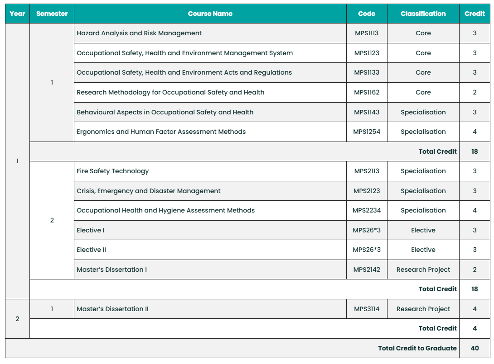Select Master's Dissertation I course name
Viewport: 494px width, 364px height.
112,269
